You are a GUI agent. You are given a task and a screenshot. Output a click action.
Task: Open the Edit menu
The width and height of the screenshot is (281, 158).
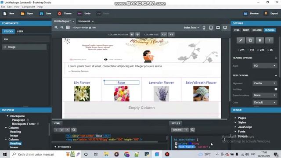9,7
